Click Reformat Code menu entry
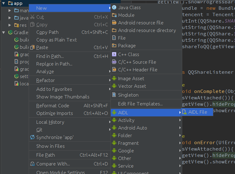 click(x=52, y=105)
